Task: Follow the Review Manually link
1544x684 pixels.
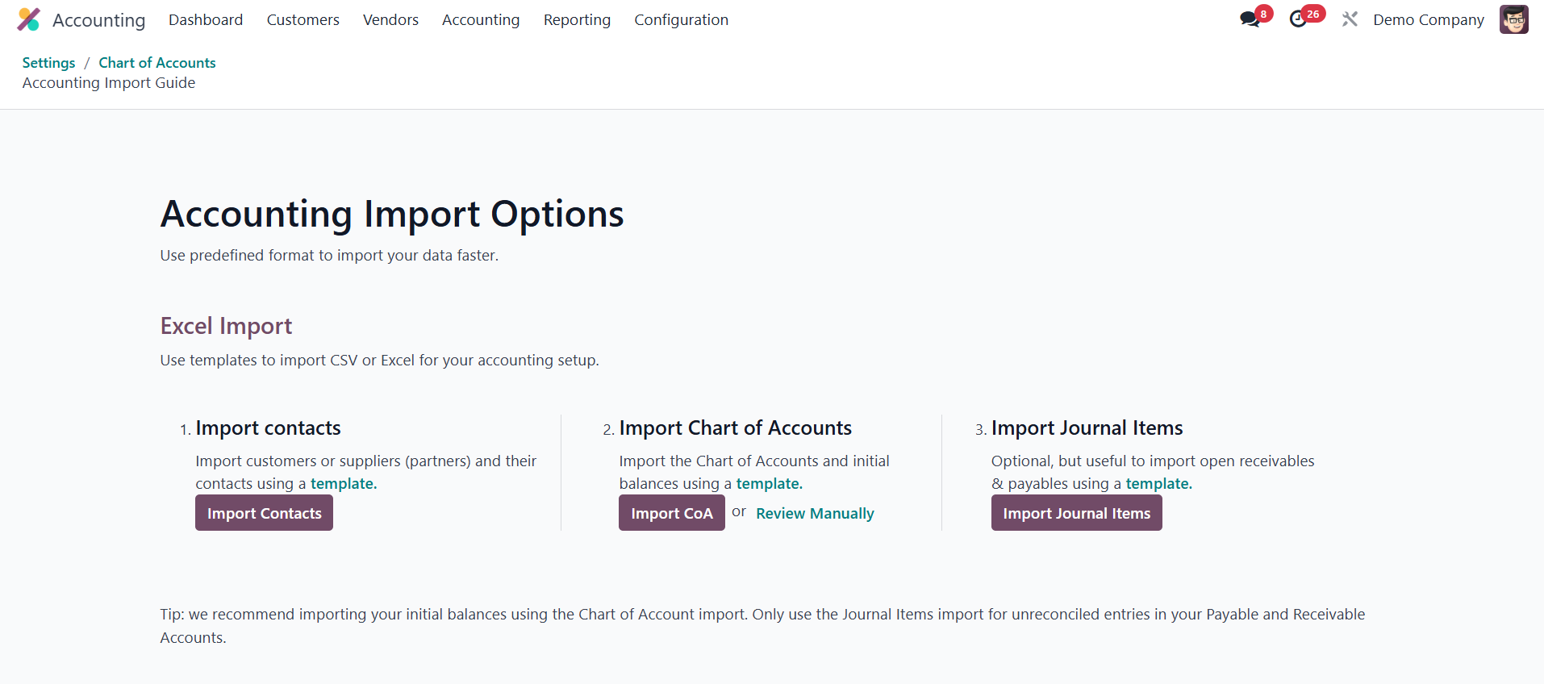Action: point(815,514)
